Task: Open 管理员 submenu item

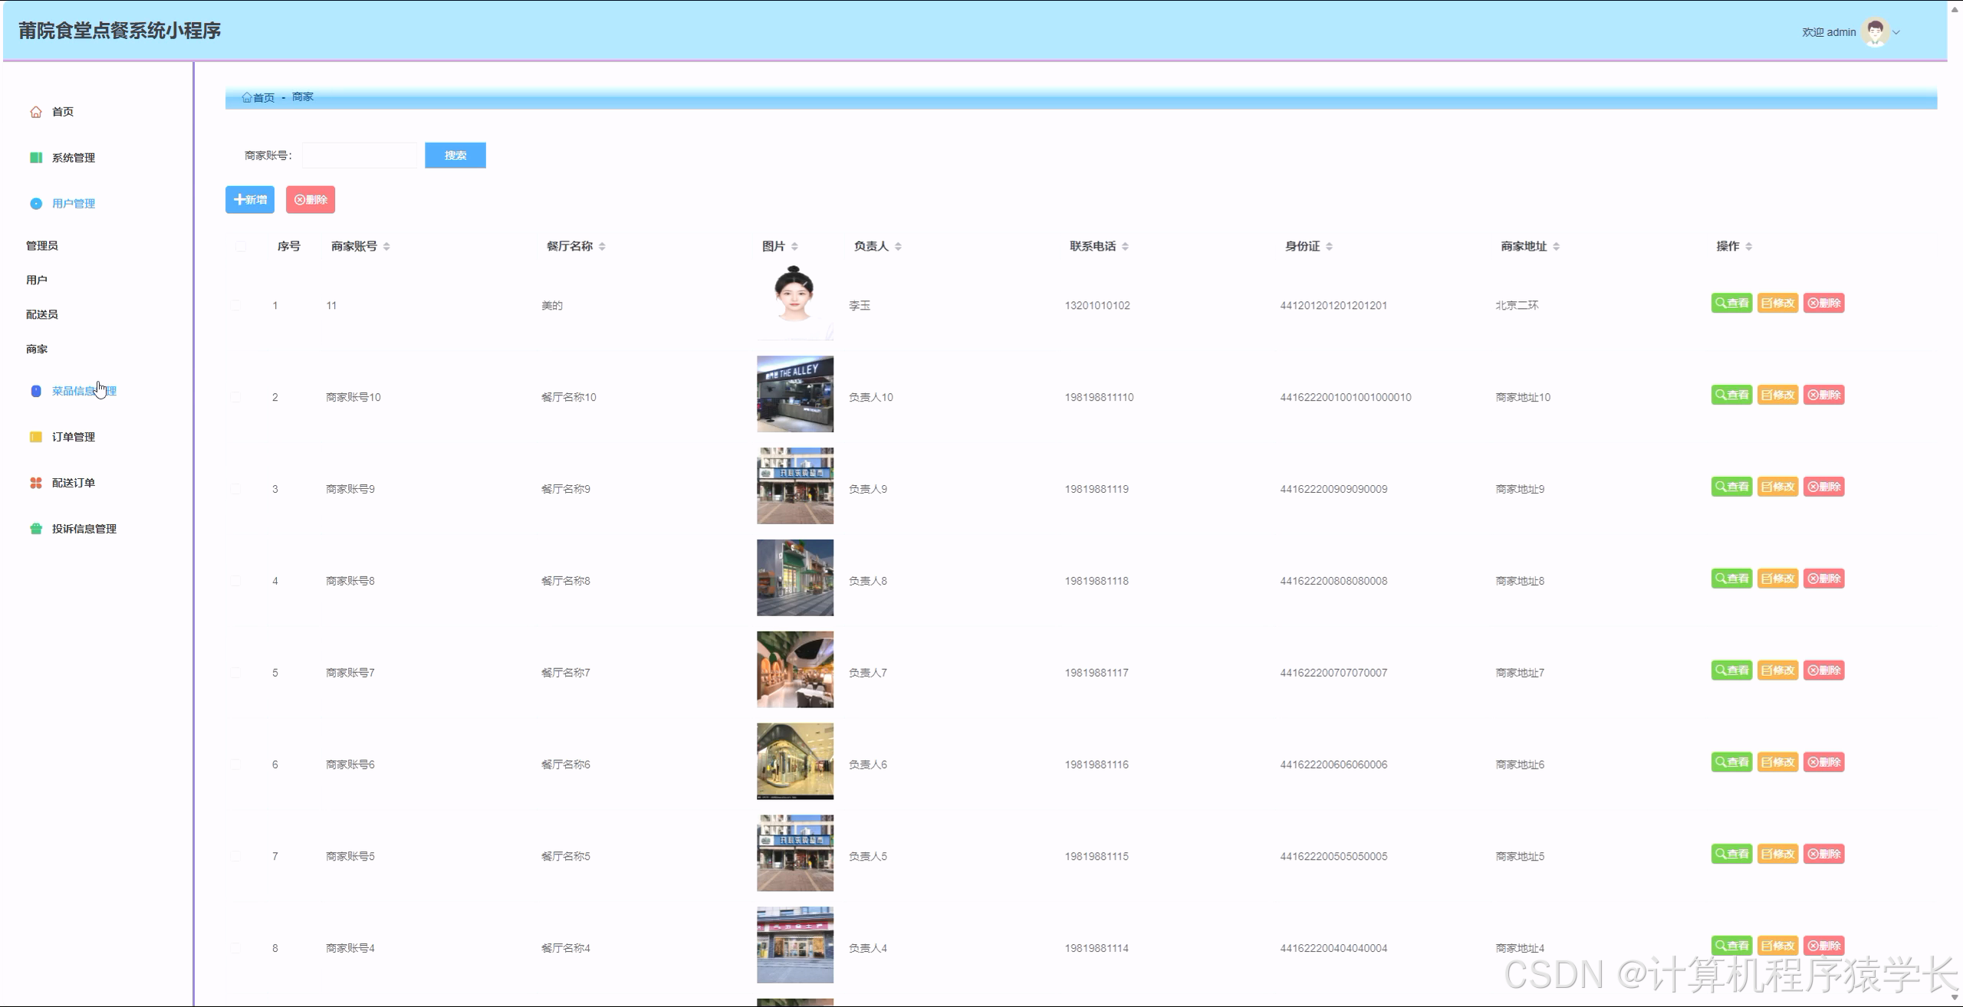Action: click(42, 245)
